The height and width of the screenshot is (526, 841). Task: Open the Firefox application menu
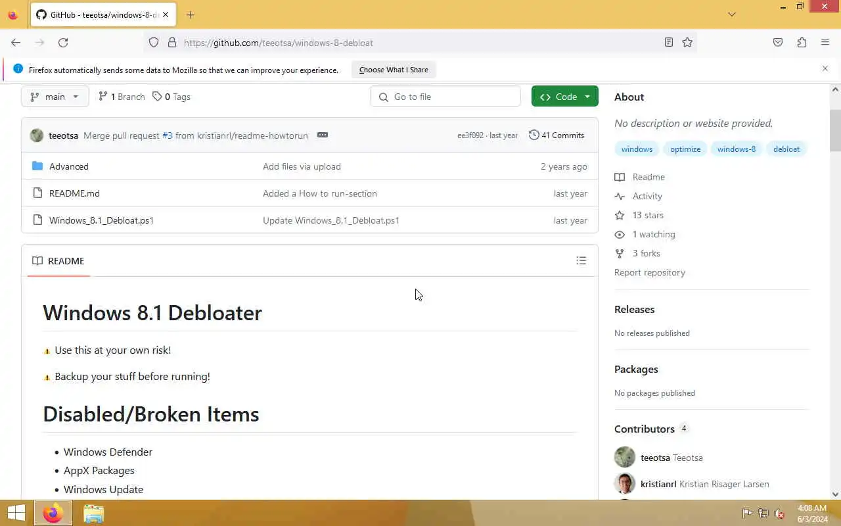pyautogui.click(x=825, y=42)
